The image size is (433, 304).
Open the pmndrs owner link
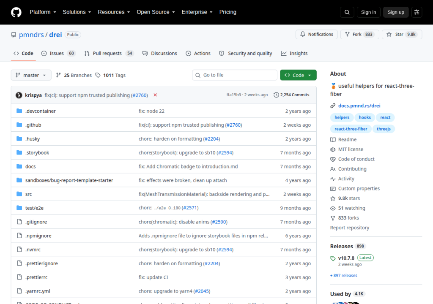point(31,35)
